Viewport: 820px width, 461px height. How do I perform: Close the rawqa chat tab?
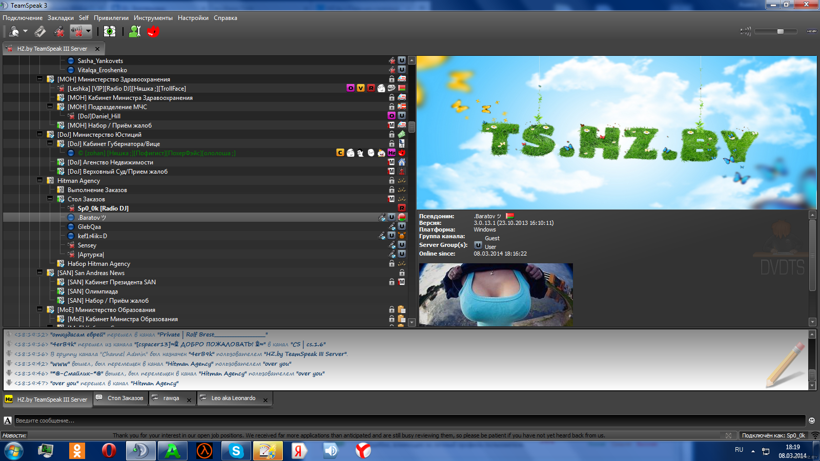189,400
